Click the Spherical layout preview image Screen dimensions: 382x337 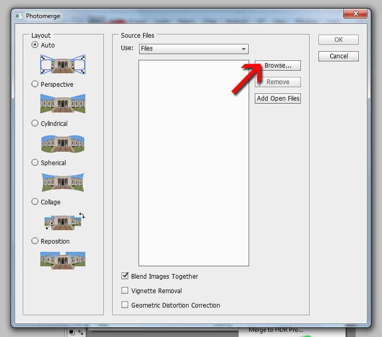click(x=63, y=182)
